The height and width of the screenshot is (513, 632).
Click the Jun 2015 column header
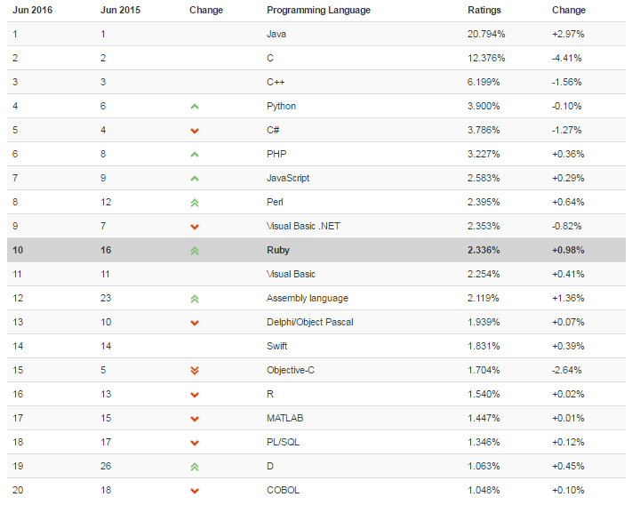[120, 11]
